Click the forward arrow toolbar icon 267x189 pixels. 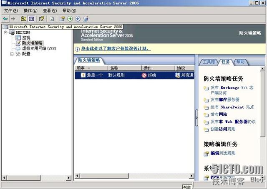click(13, 19)
